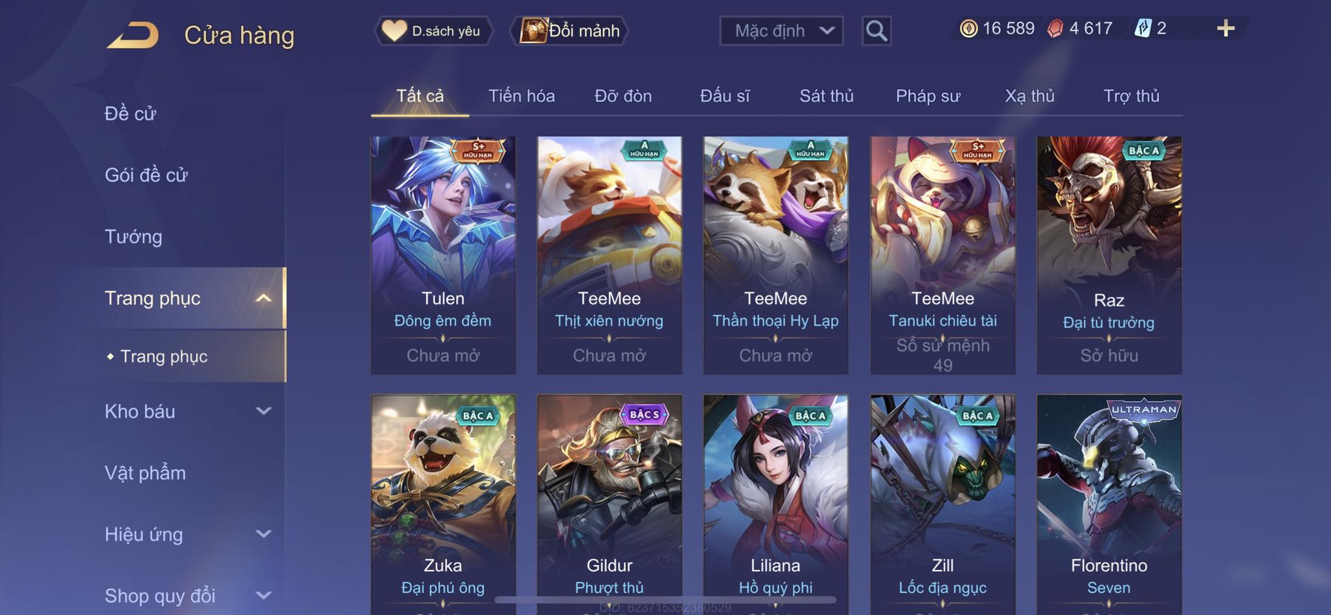Select Tulen Đông êm đềm skin card

(443, 255)
